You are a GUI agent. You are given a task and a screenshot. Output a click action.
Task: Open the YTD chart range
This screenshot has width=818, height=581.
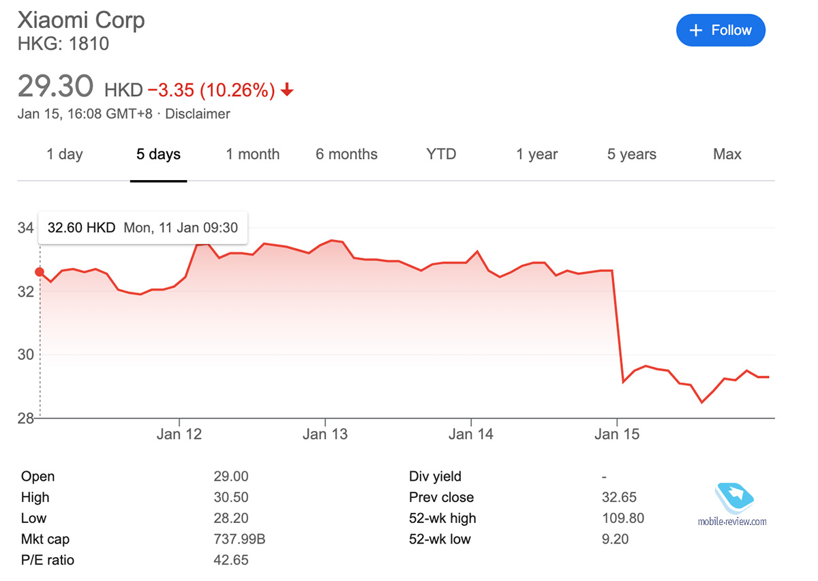[441, 154]
